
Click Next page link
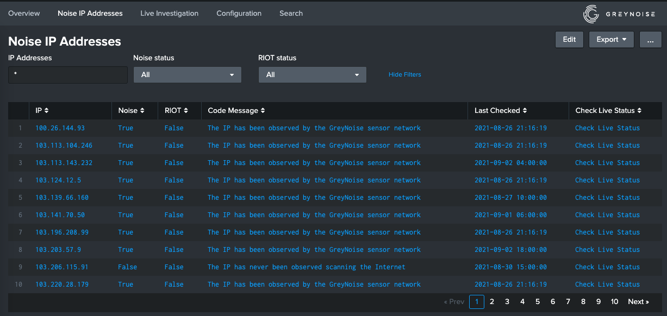coord(639,302)
